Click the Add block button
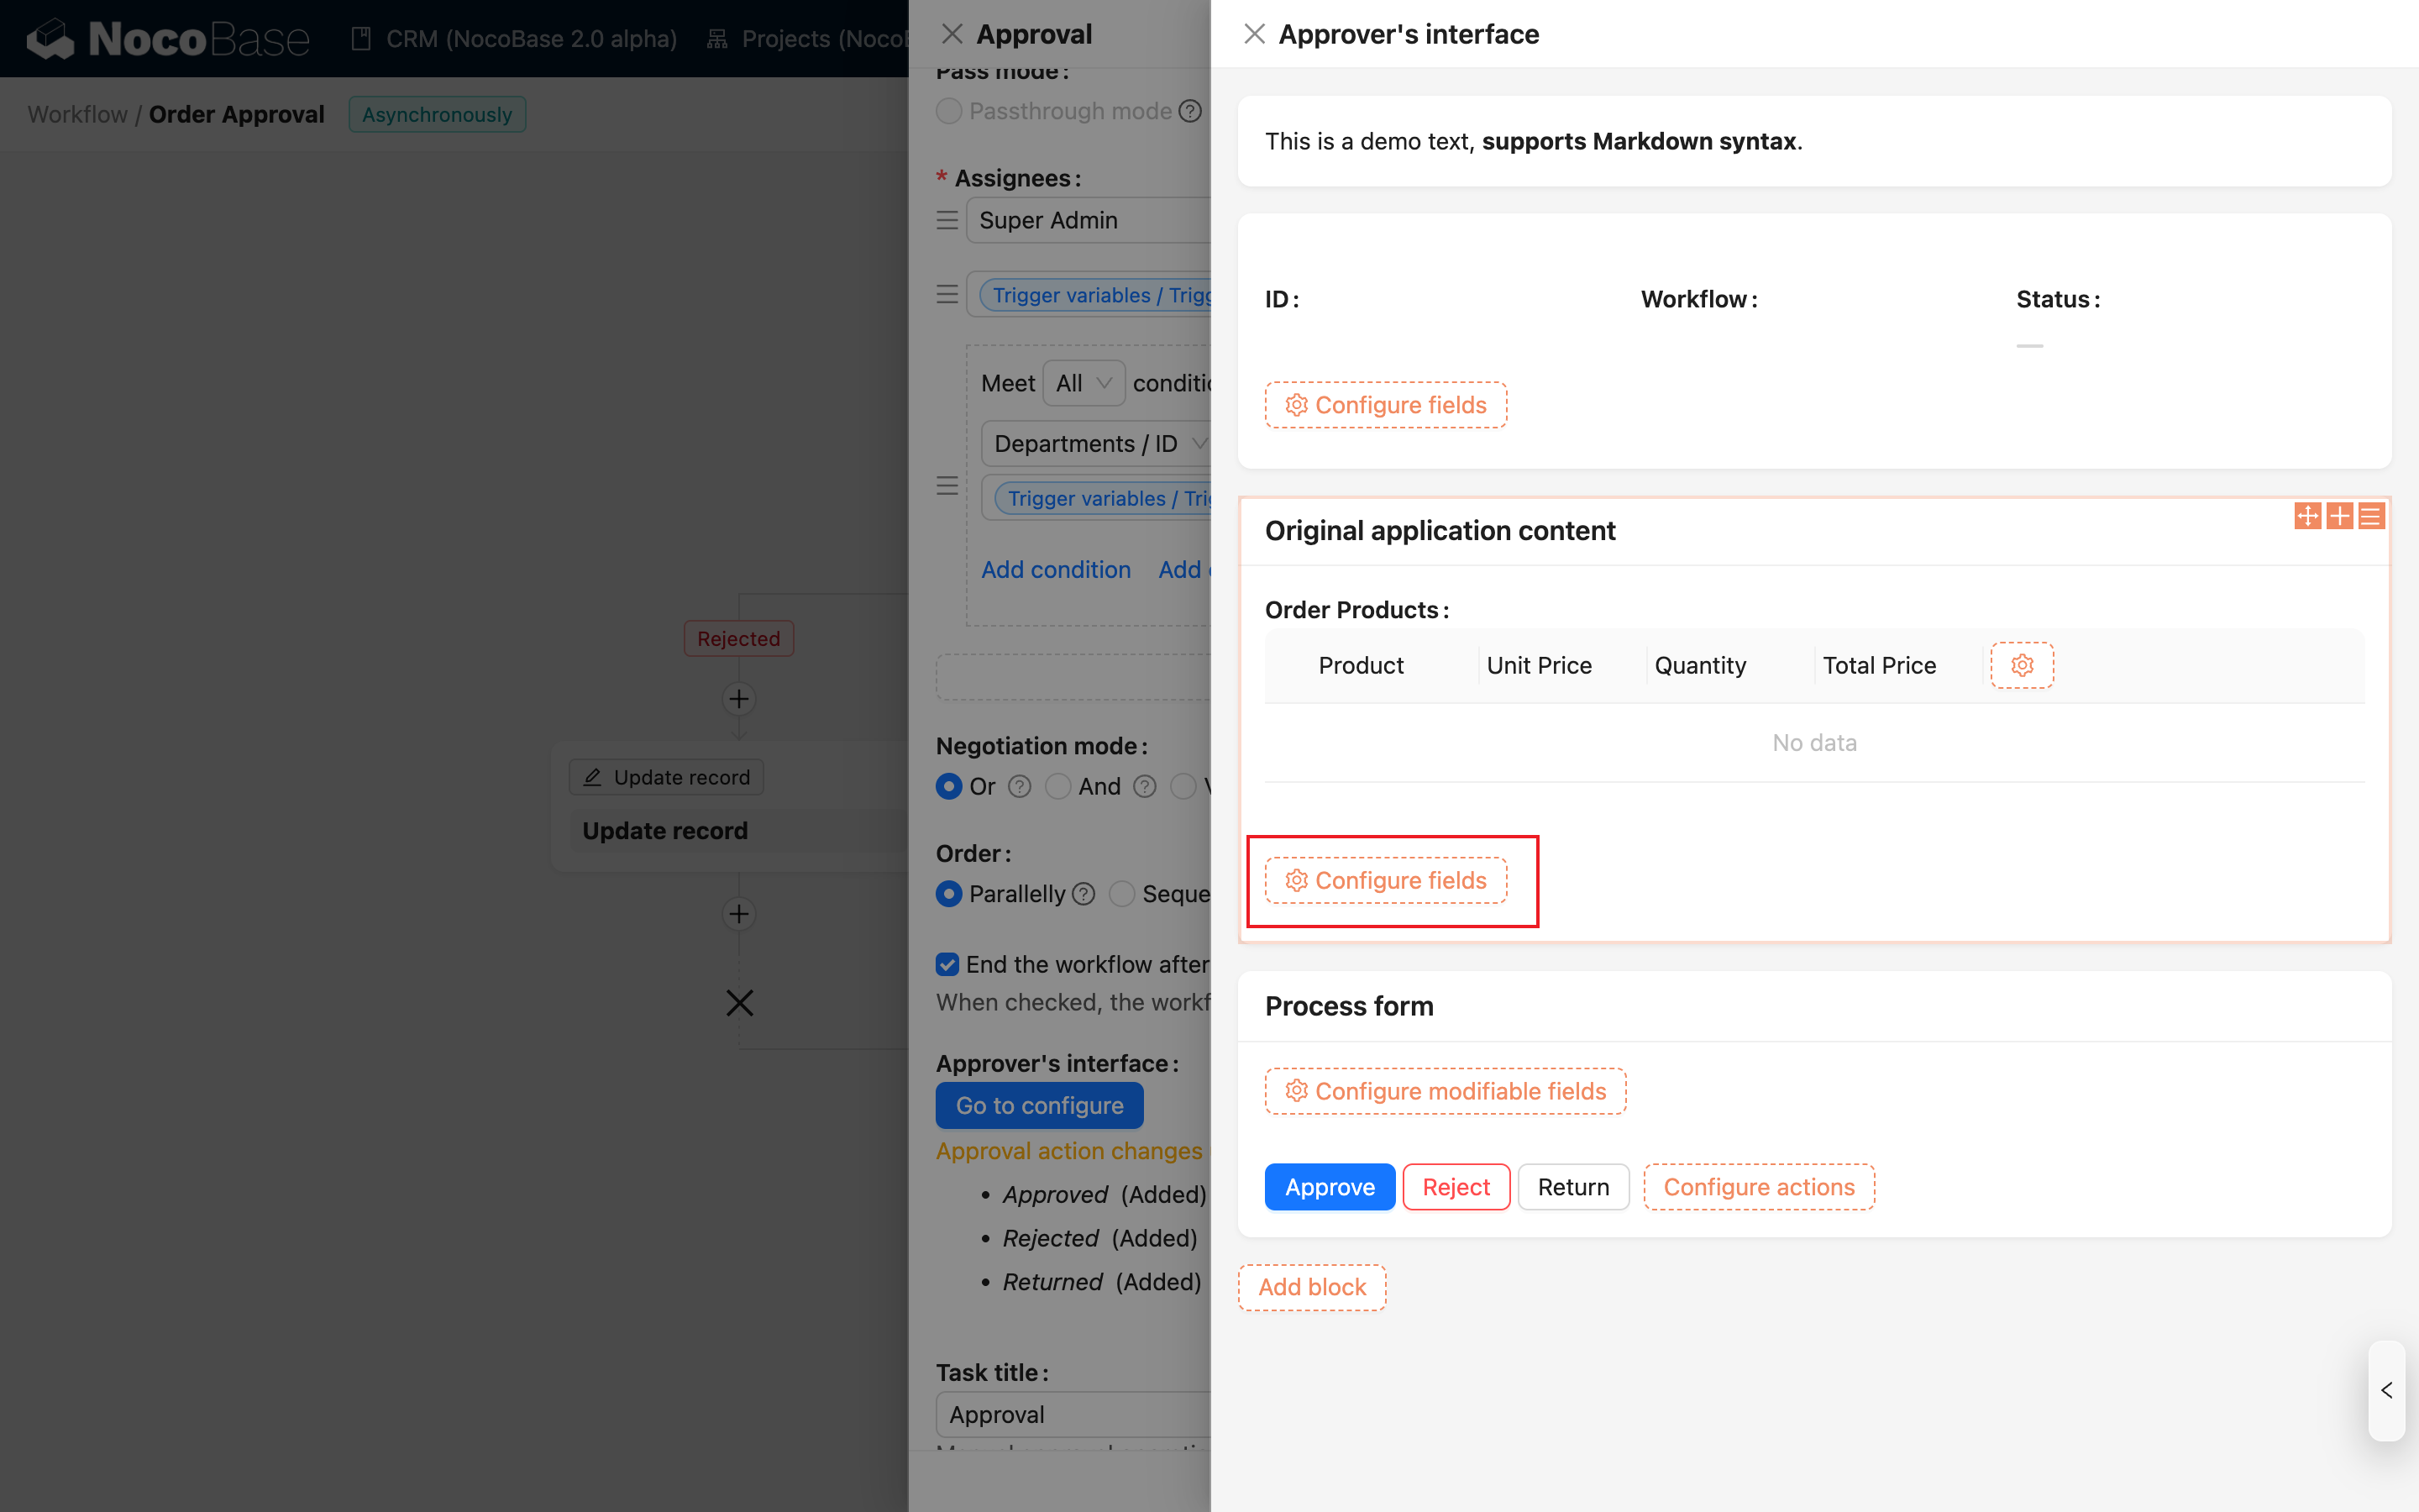The width and height of the screenshot is (2419, 1512). 1311,1287
